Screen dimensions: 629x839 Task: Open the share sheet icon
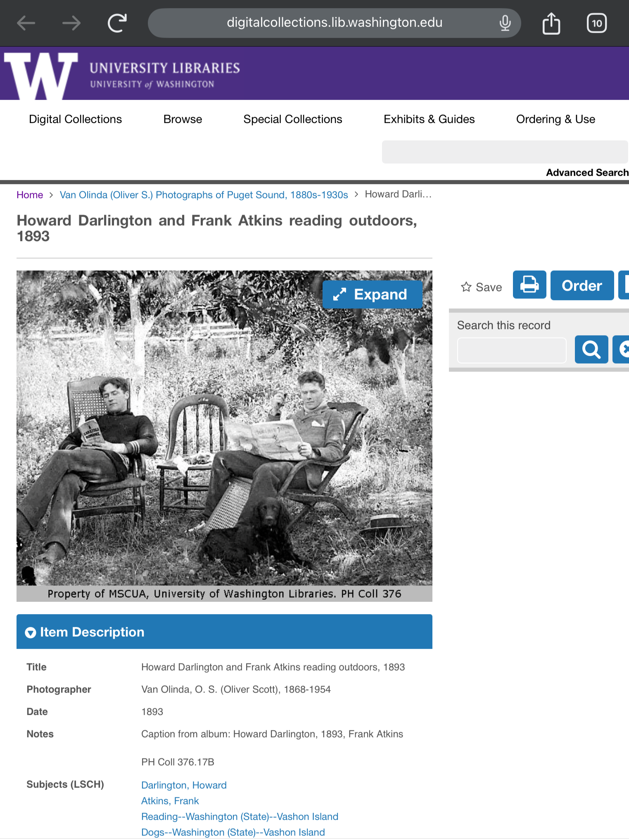click(x=551, y=23)
